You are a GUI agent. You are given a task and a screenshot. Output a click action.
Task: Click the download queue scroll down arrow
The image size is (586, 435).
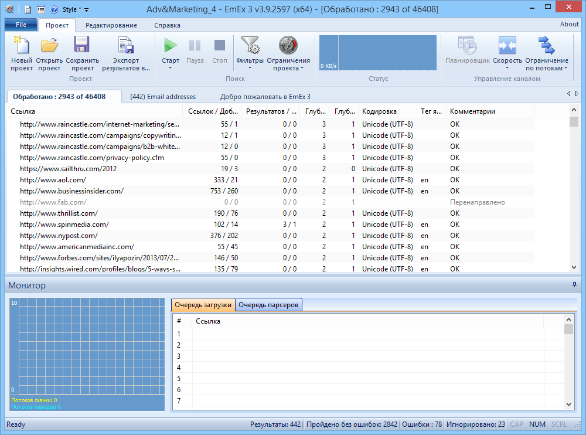568,404
